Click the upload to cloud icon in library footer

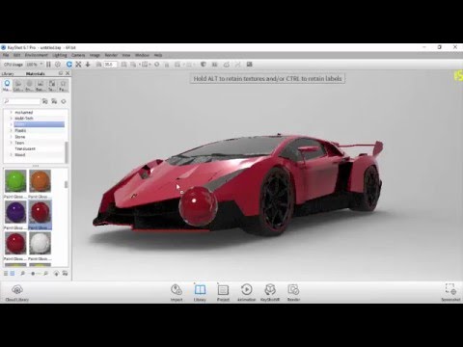[x=56, y=274]
